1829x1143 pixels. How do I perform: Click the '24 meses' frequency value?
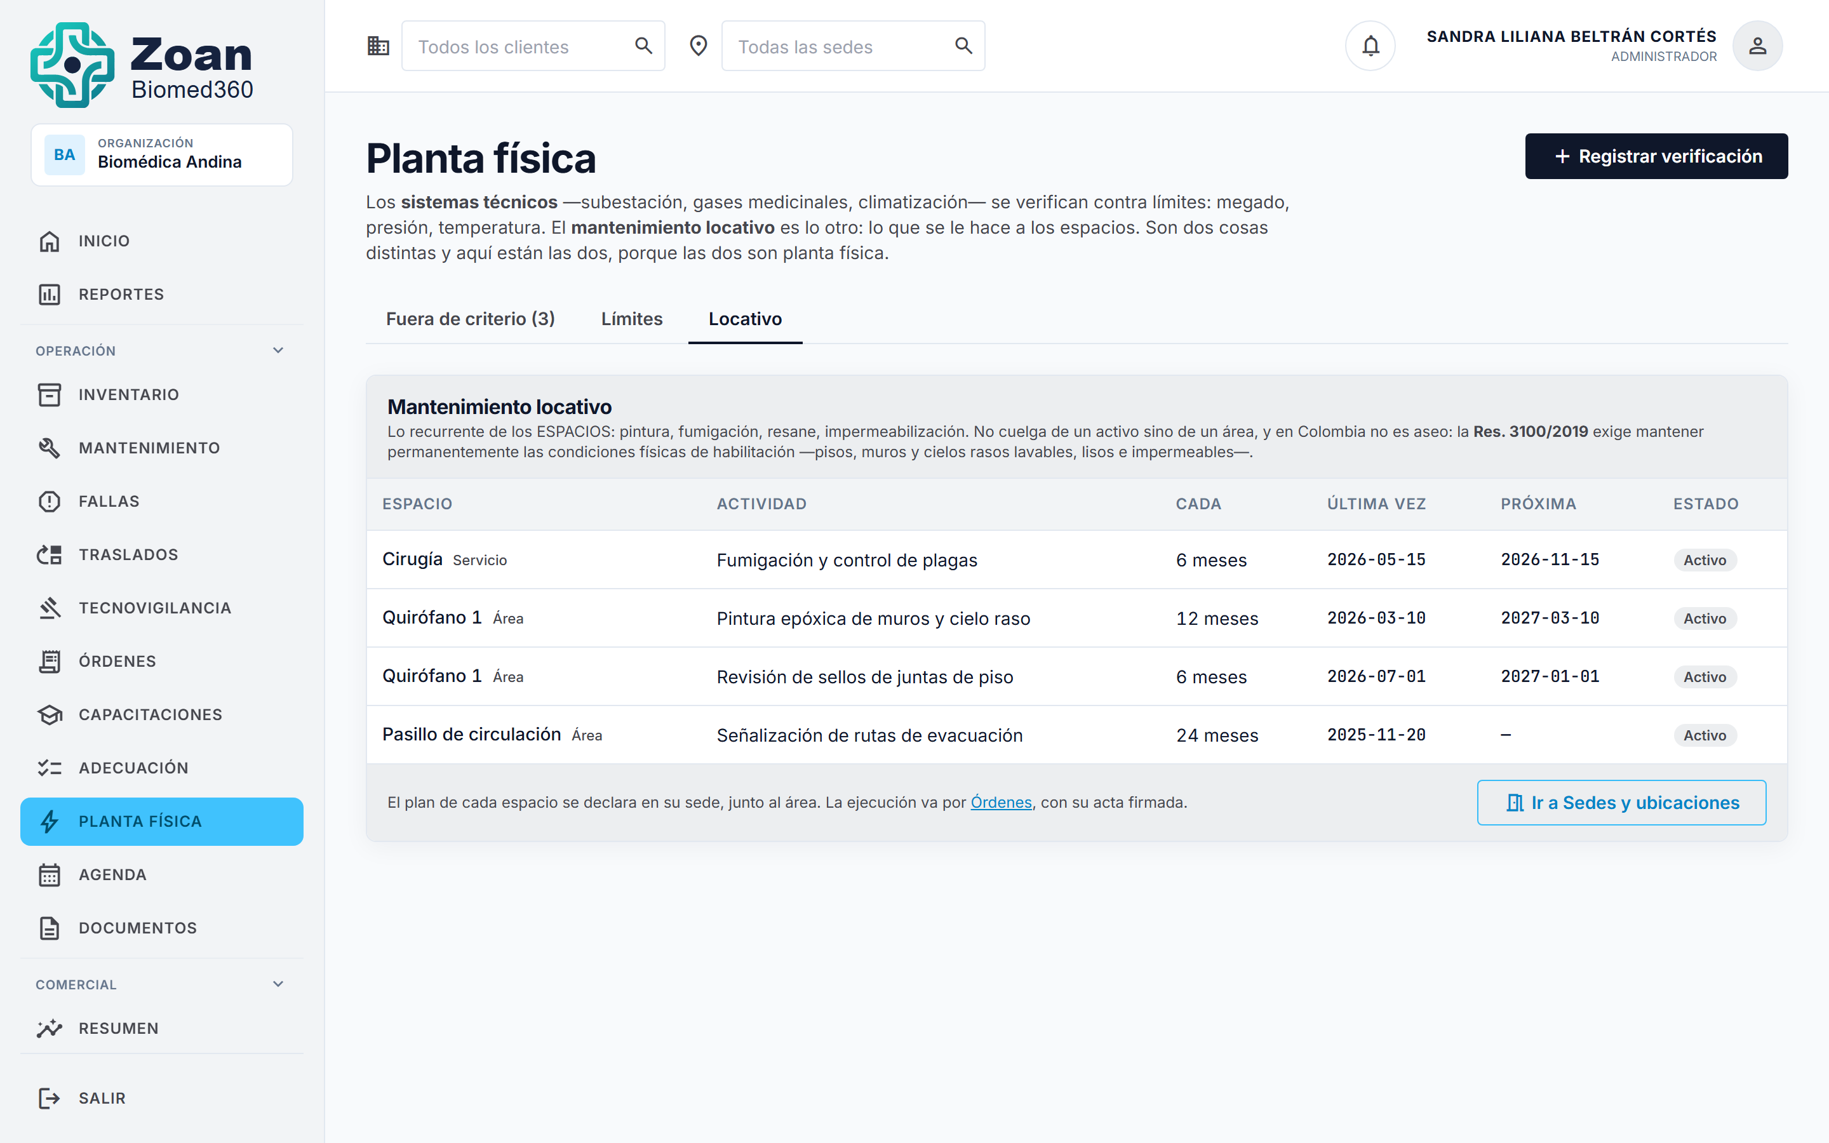(1217, 735)
